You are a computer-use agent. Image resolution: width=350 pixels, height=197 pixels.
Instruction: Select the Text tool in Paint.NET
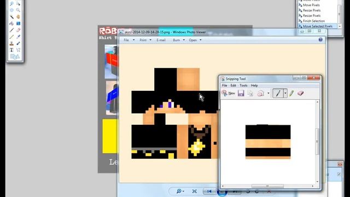[11, 50]
